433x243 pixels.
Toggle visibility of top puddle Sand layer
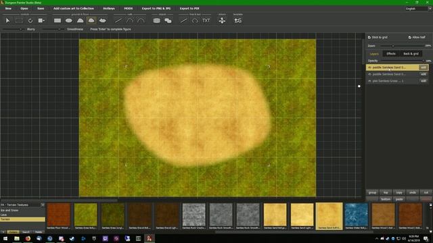click(369, 67)
